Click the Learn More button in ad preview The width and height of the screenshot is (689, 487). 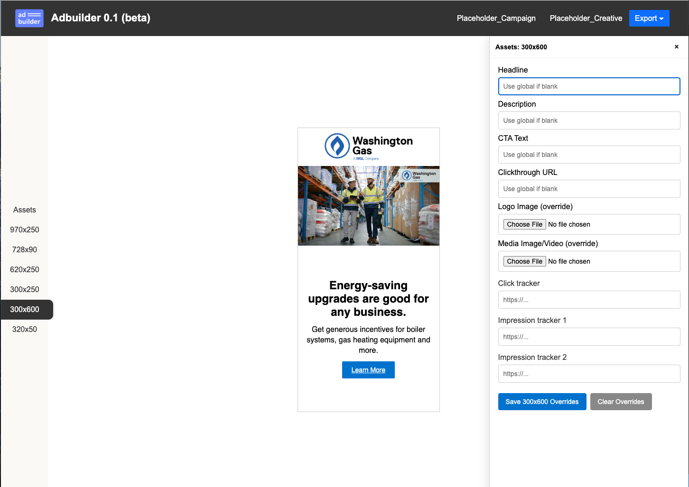pos(368,370)
